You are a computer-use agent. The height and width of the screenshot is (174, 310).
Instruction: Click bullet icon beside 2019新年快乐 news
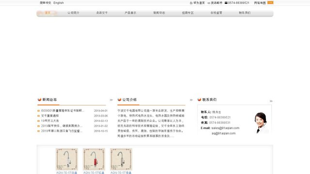point(39,126)
